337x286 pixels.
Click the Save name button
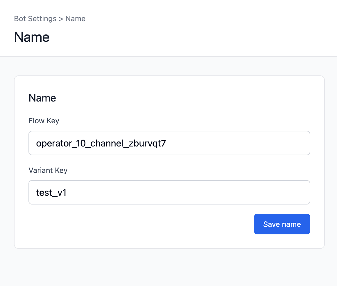(x=282, y=224)
